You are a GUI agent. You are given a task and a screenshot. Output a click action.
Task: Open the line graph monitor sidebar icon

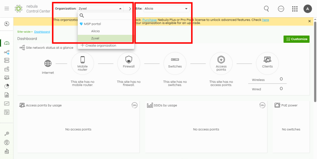pos(7,103)
